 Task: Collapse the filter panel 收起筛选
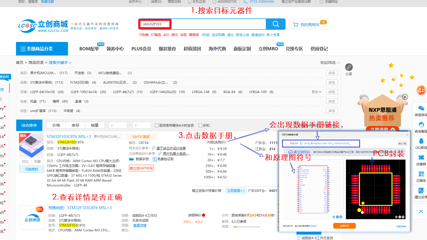point(330,63)
